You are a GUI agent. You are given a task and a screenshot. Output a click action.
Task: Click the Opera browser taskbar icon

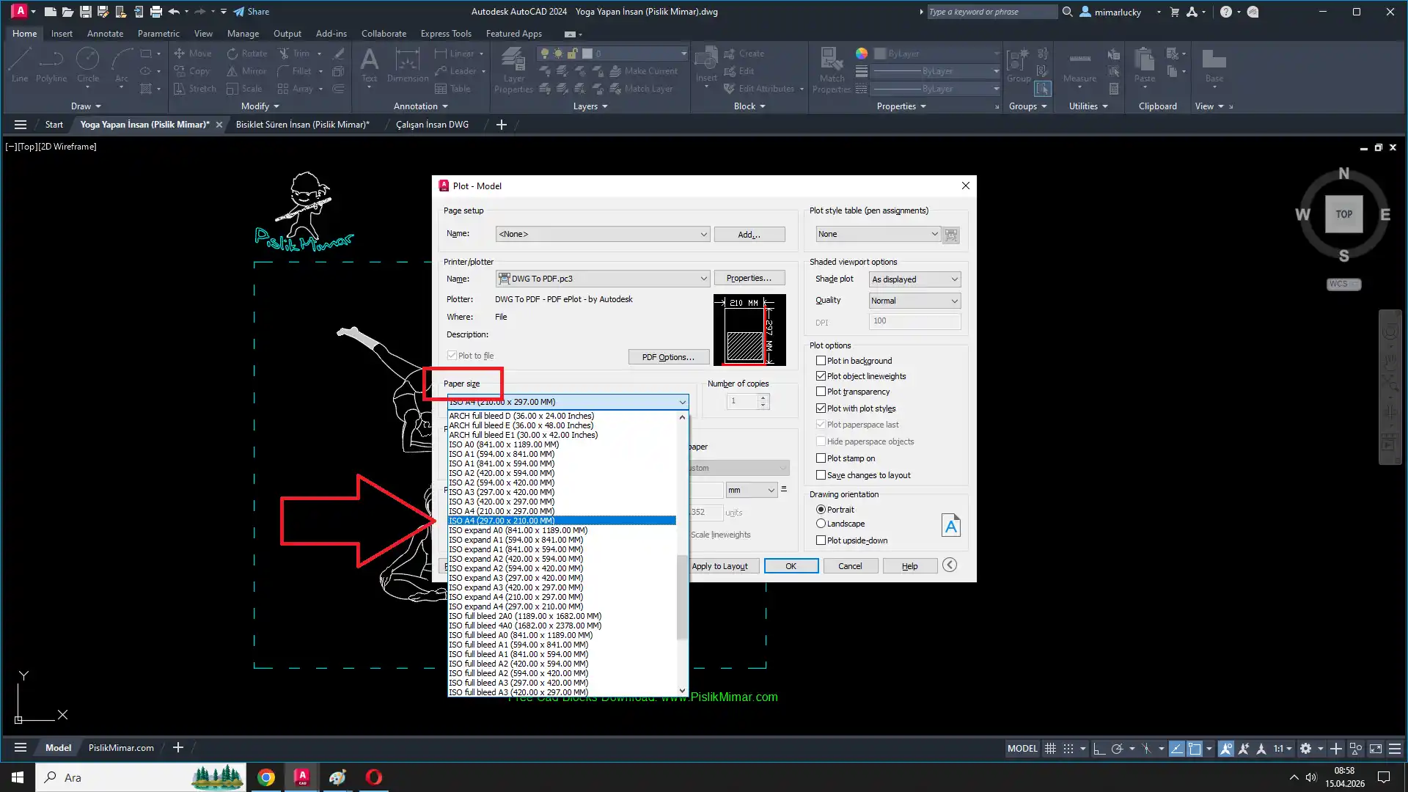click(373, 777)
